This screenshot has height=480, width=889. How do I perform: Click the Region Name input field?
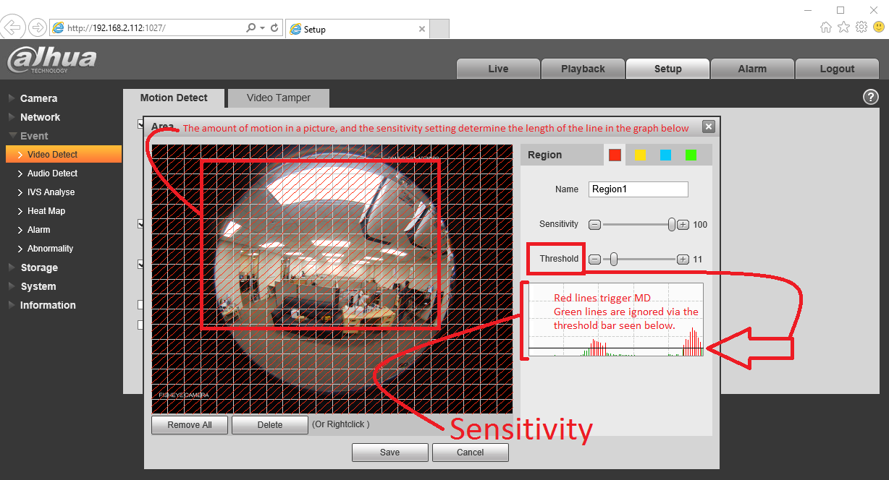pyautogui.click(x=639, y=189)
